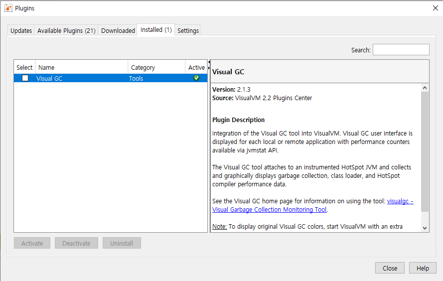The image size is (443, 281).
Task: Click the description scrollbar up arrow
Action: coord(425,88)
